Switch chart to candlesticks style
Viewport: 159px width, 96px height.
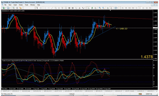pos(92,8)
